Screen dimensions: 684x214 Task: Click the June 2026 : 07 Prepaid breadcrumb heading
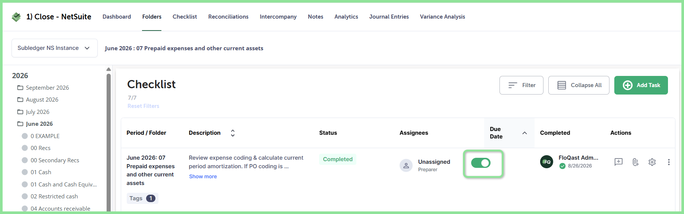pyautogui.click(x=184, y=48)
